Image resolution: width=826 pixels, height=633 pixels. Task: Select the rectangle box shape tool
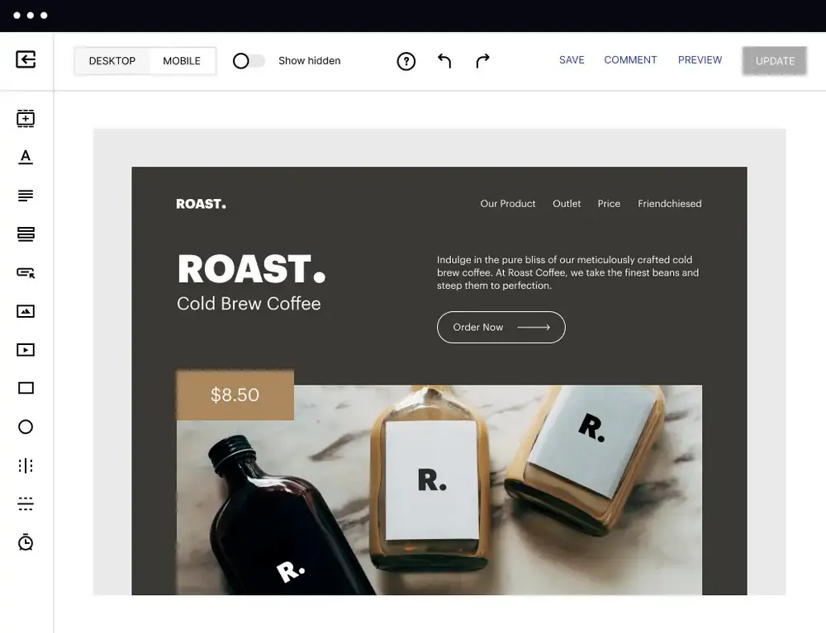point(26,389)
